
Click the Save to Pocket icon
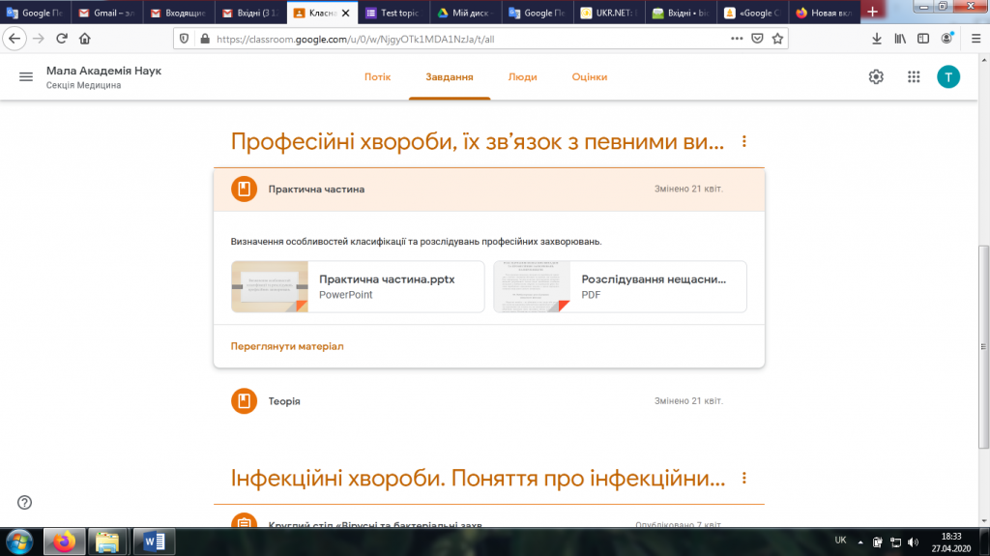pyautogui.click(x=757, y=39)
